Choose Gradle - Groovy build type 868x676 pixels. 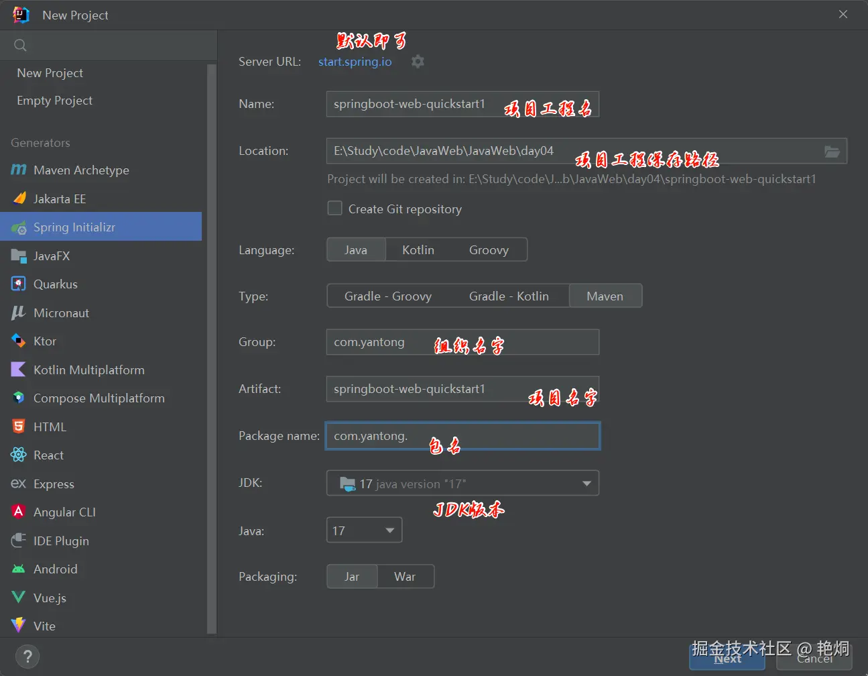click(388, 296)
